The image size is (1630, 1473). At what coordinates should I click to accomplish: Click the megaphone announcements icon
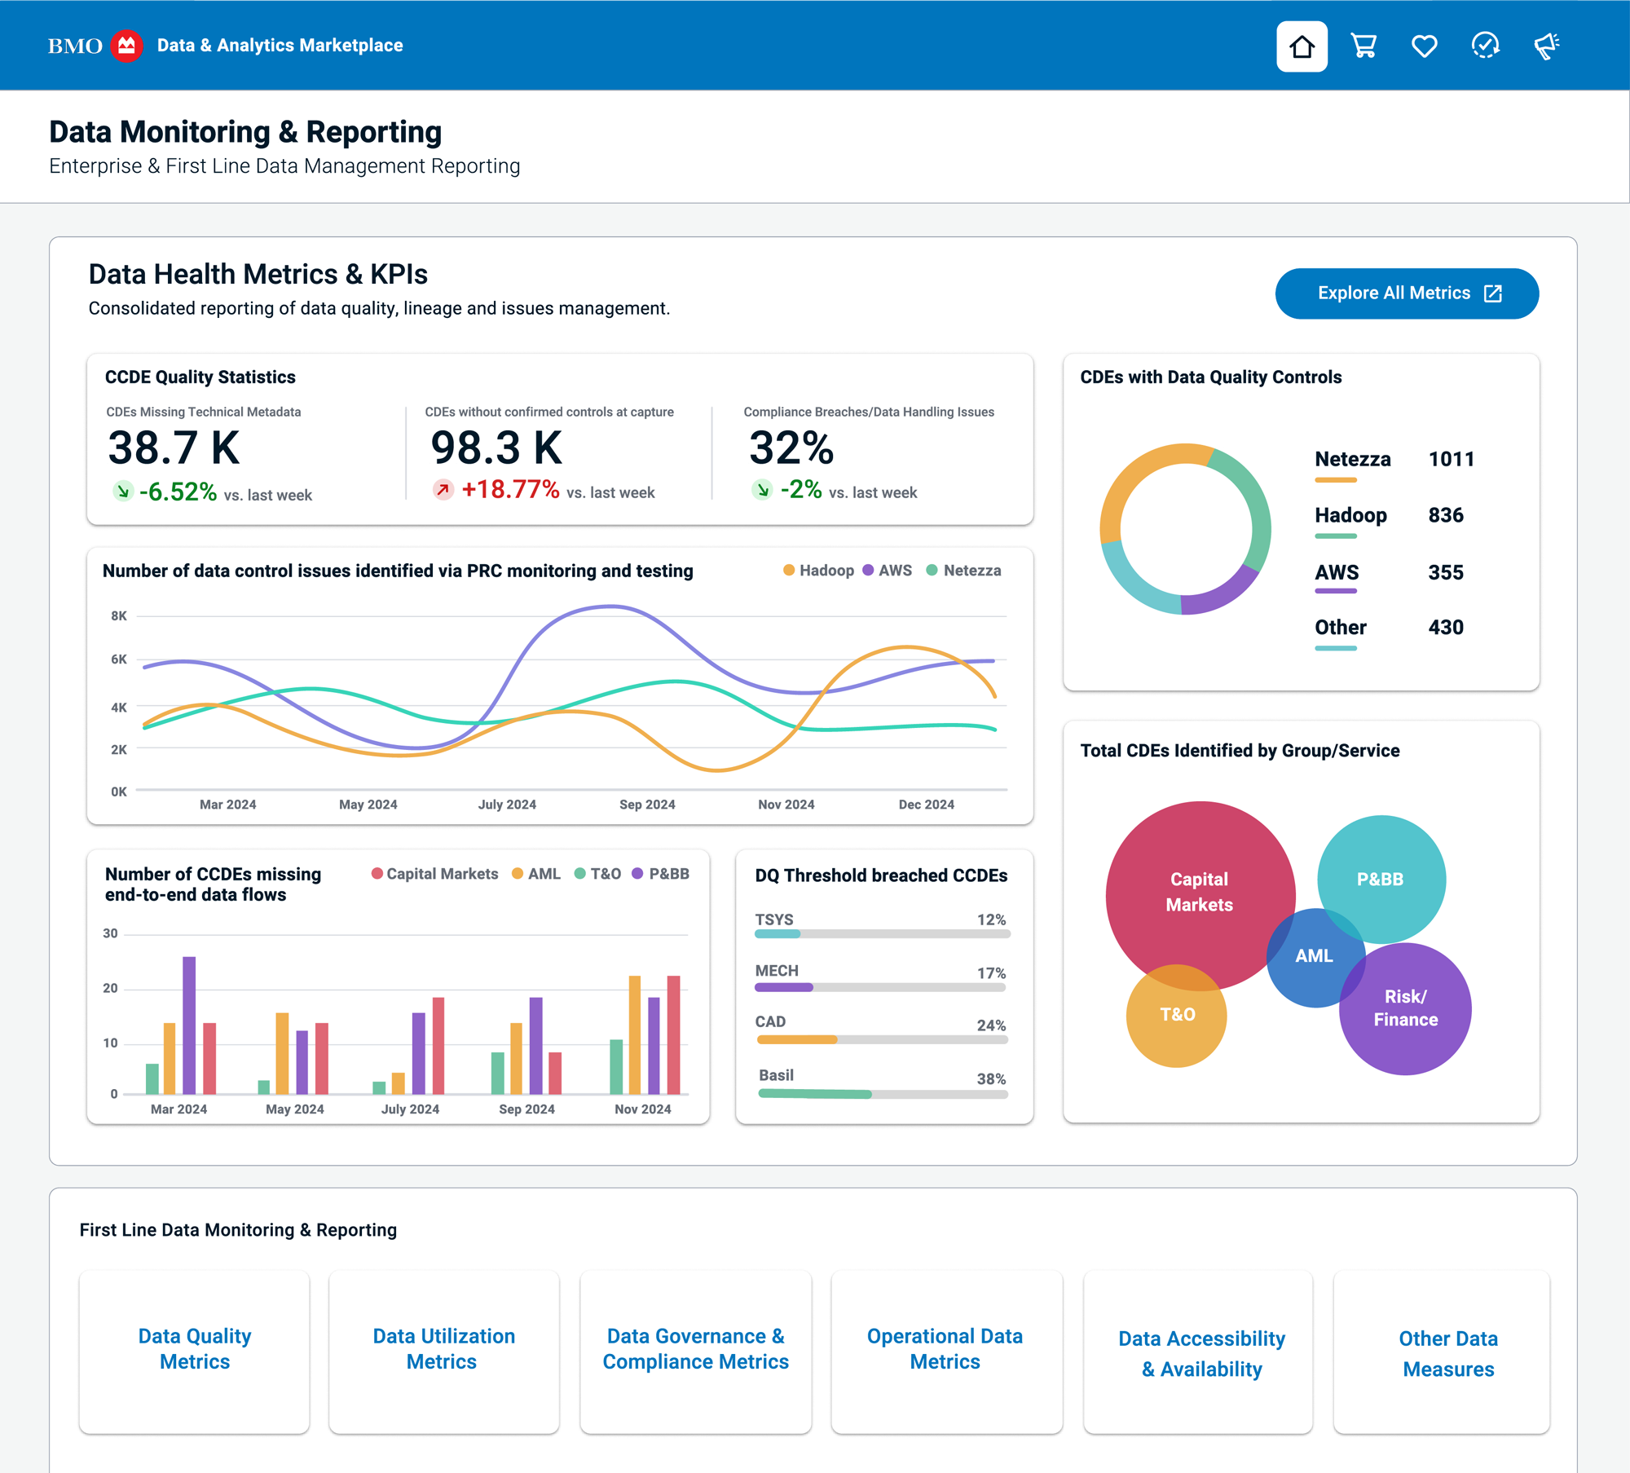(x=1546, y=46)
